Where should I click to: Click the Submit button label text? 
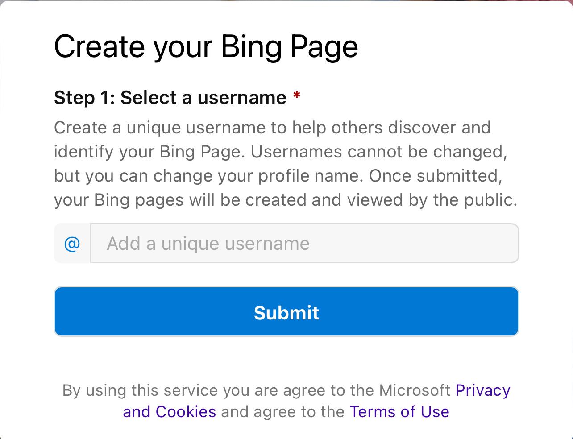coord(286,312)
